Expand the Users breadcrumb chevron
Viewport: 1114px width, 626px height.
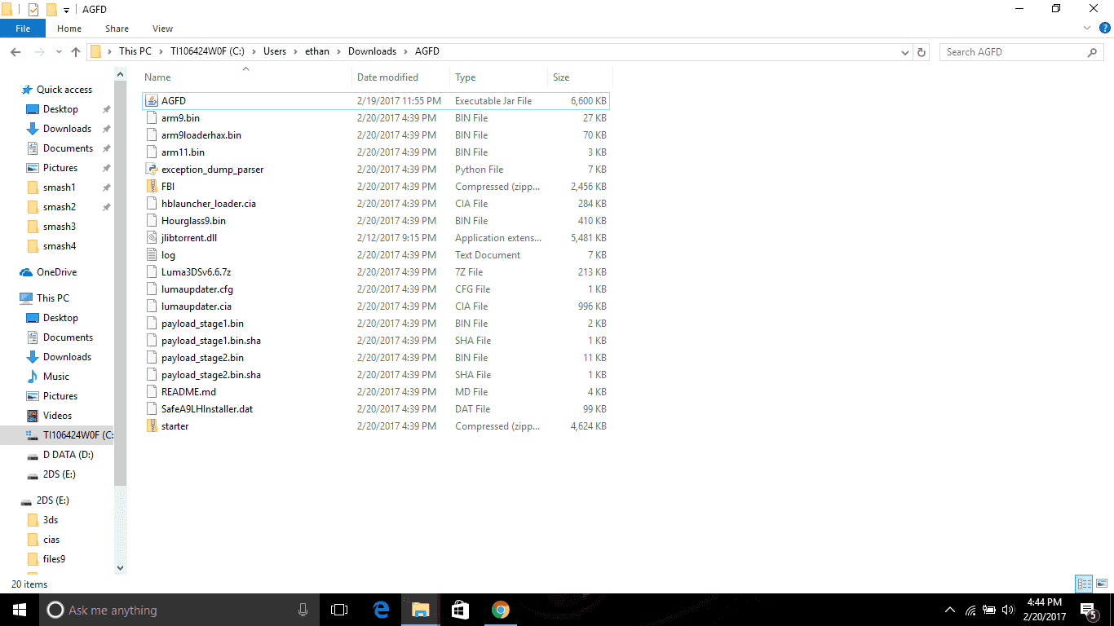pos(295,51)
